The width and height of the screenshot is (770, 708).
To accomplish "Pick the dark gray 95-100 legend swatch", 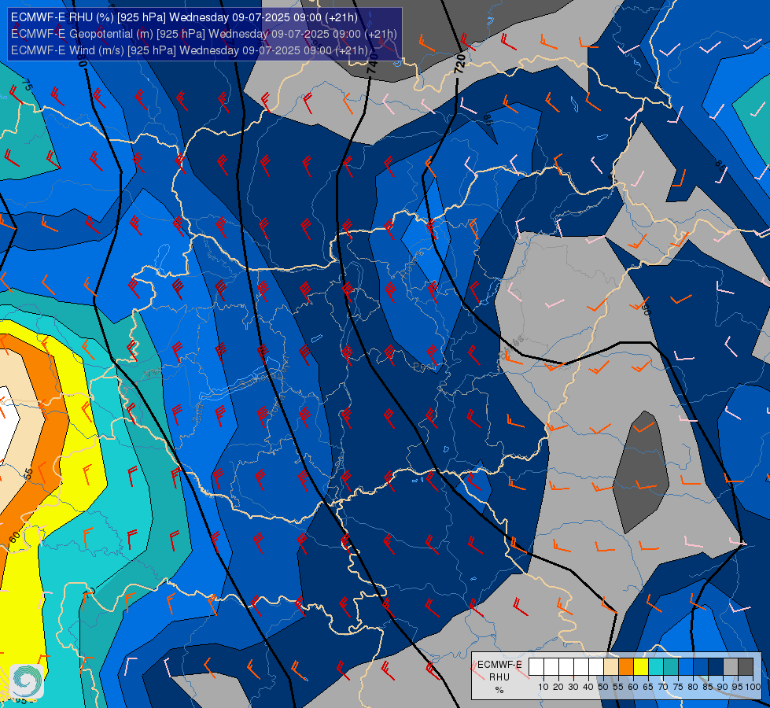I will [746, 667].
